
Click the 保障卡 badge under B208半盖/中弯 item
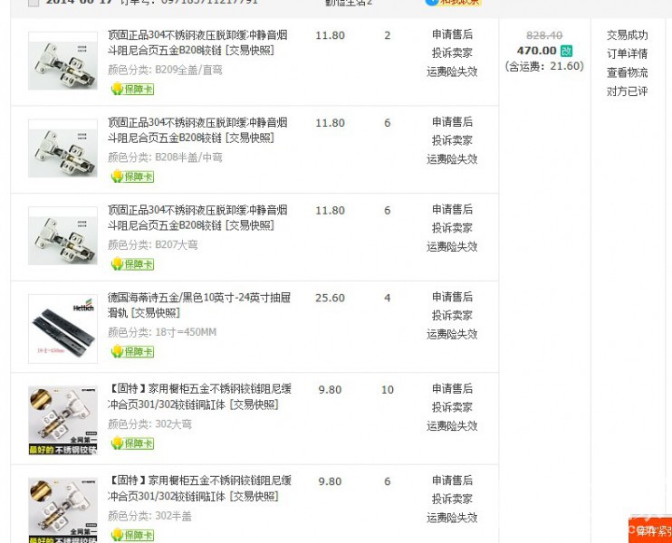pyautogui.click(x=132, y=176)
